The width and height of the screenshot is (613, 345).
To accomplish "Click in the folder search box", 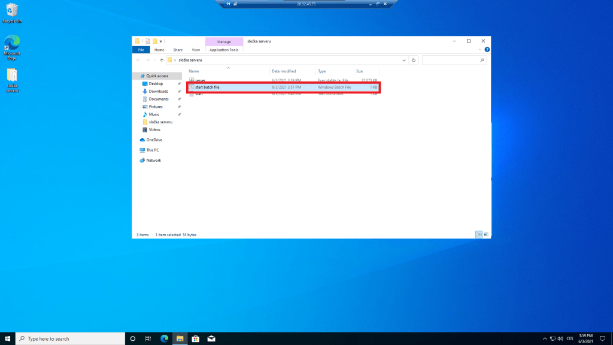I will pyautogui.click(x=452, y=60).
